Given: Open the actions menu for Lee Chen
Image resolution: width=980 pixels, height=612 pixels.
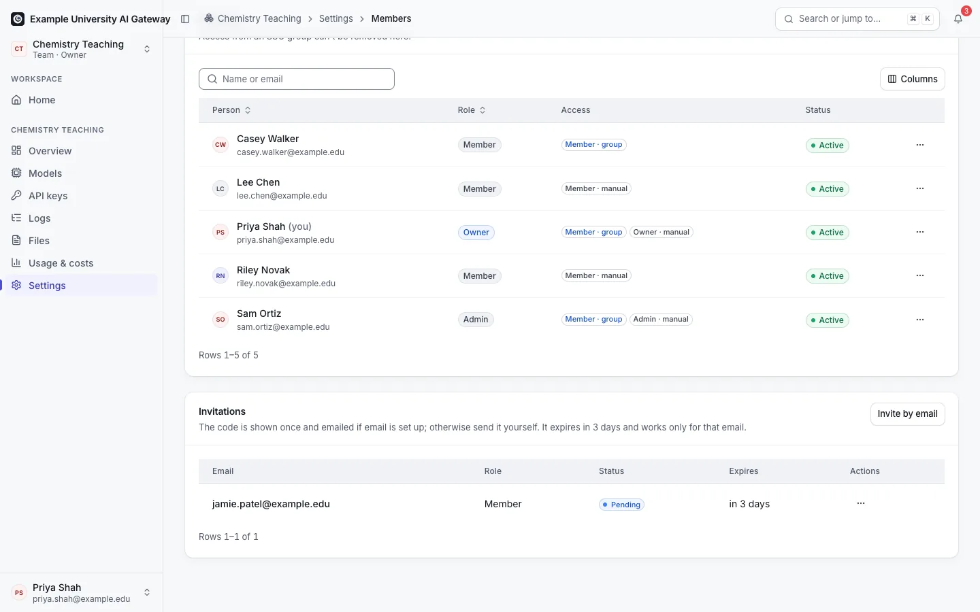Looking at the screenshot, I should (x=920, y=188).
